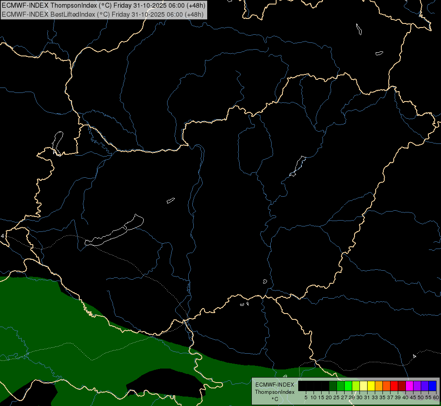Click the legend tick value '30'
The height and width of the screenshot is (406, 441).
tap(359, 397)
